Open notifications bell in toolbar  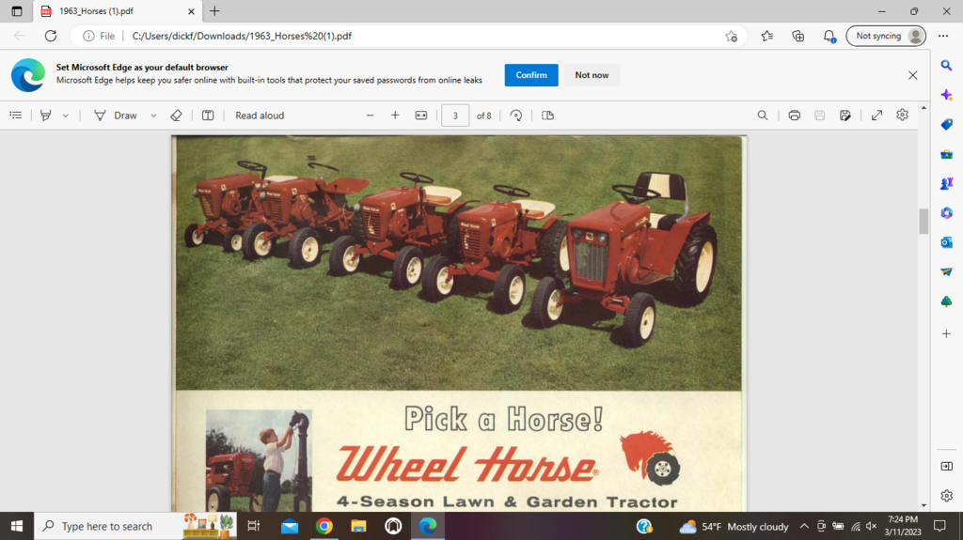(829, 37)
